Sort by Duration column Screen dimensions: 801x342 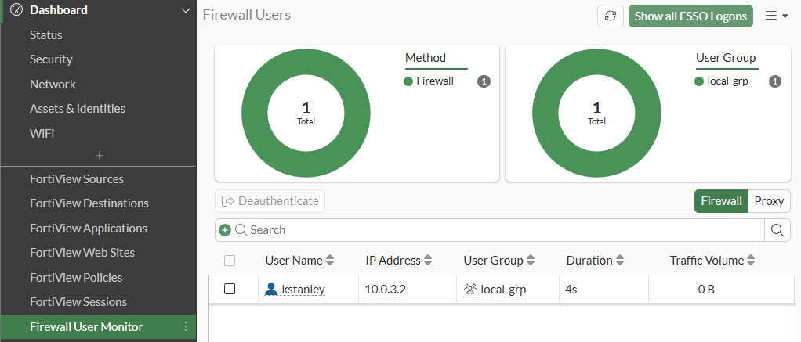[x=595, y=261]
